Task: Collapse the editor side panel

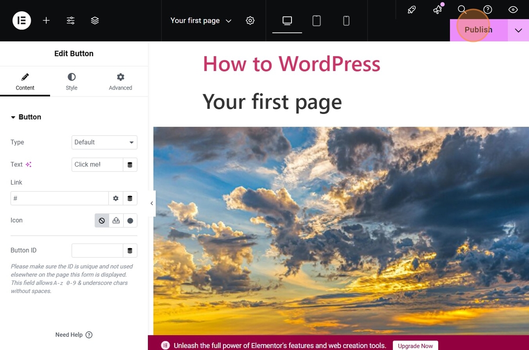Action: pos(152,203)
